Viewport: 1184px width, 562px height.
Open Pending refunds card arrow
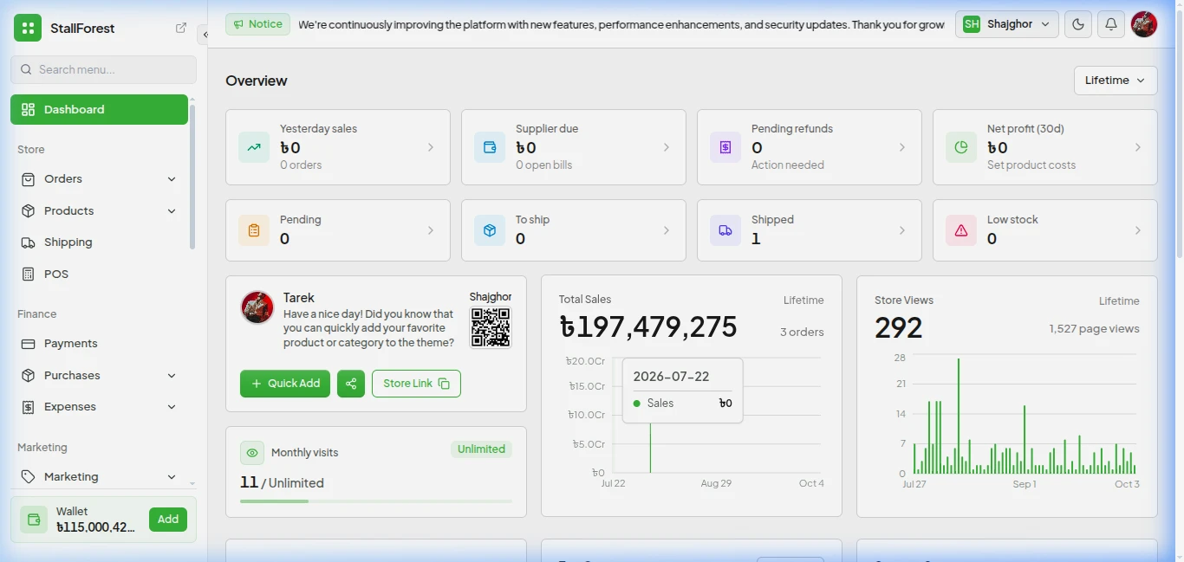[x=902, y=147]
